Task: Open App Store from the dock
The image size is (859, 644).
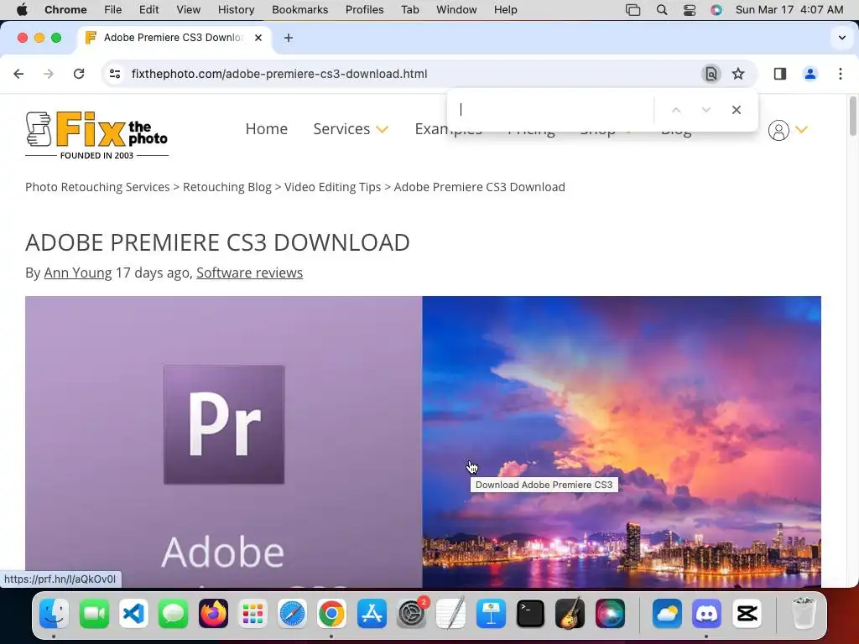Action: tap(372, 613)
